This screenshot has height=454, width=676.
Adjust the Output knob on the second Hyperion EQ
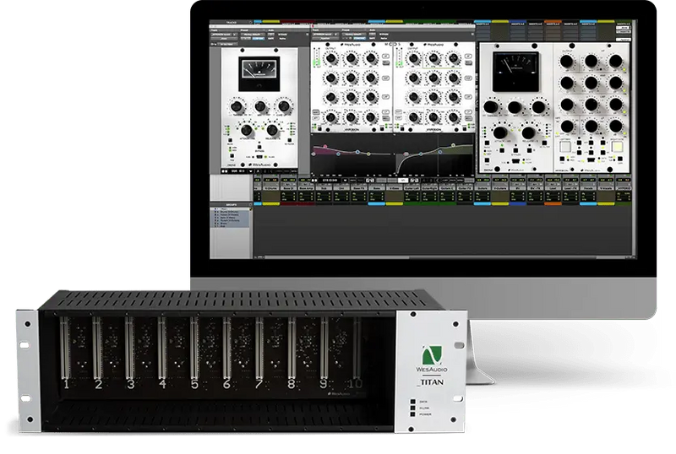coord(413,58)
